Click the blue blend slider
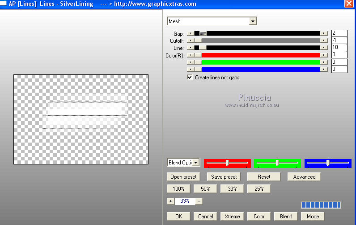 [328, 163]
